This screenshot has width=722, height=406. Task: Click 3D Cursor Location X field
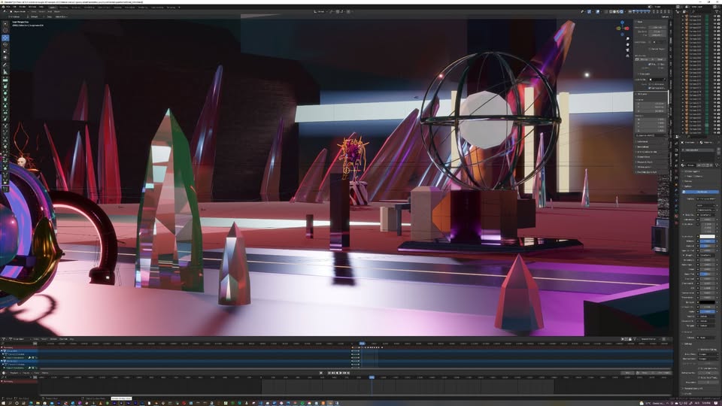(651, 104)
